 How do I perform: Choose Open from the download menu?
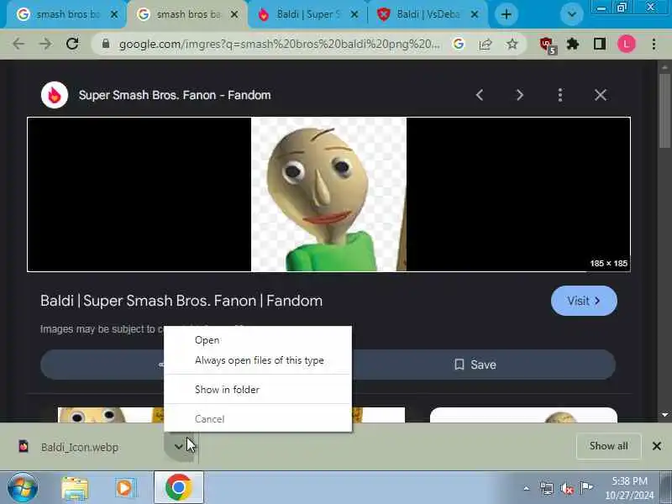click(258, 340)
